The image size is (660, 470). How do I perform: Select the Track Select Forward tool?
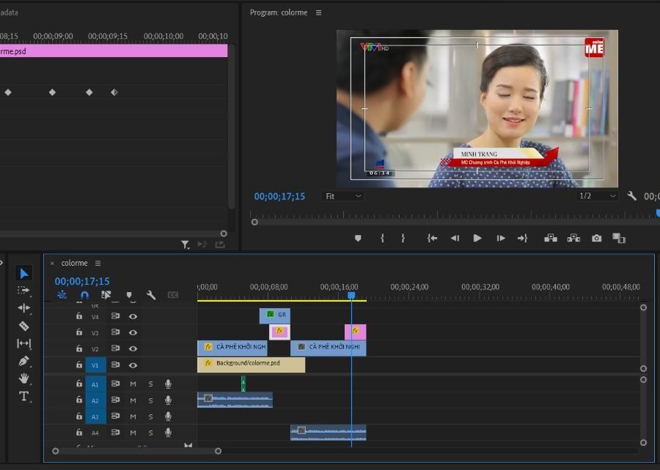pos(23,290)
